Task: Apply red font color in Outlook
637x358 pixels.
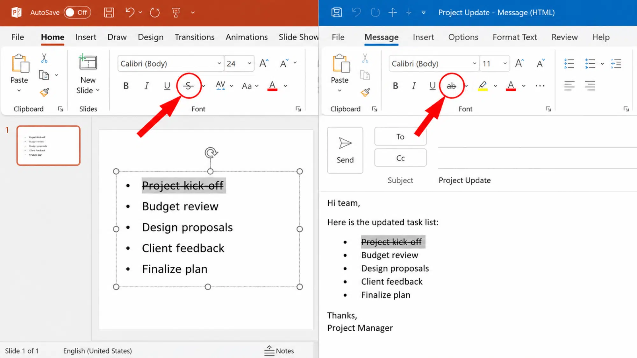Action: tap(511, 86)
